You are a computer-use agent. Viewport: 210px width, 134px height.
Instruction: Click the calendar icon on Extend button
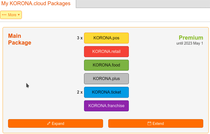click(x=149, y=123)
